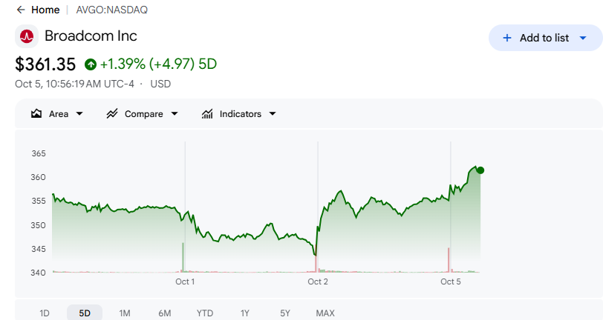
Task: Click the Compare lines icon
Action: 112,113
